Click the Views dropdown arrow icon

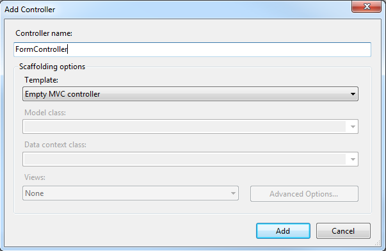(x=233, y=193)
